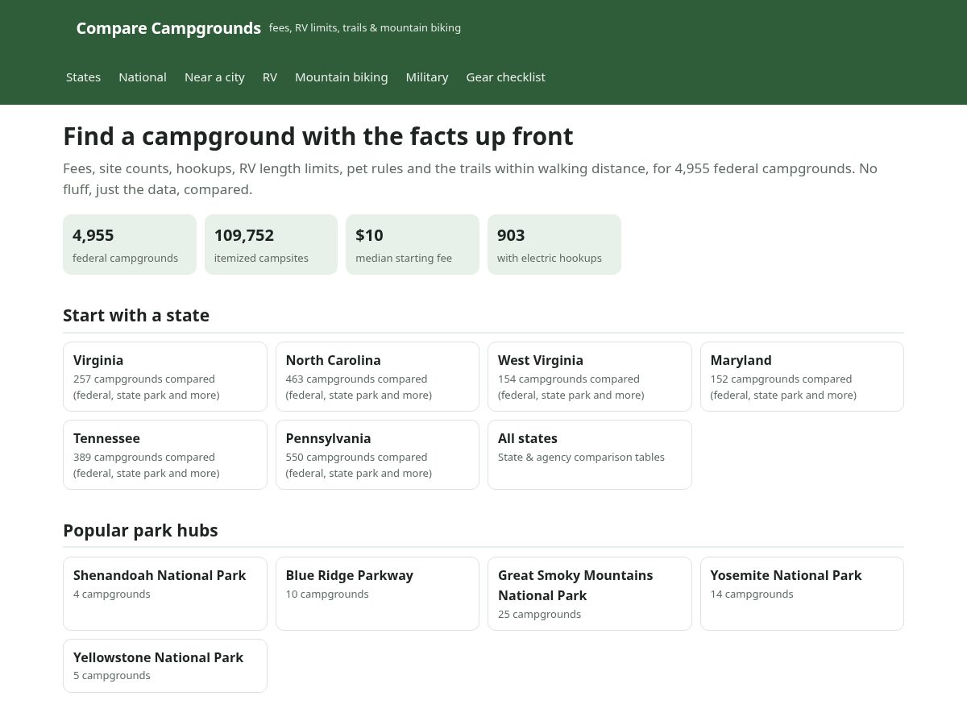Image resolution: width=967 pixels, height=725 pixels.
Task: Open the Pennsylvania state card
Action: coord(377,454)
